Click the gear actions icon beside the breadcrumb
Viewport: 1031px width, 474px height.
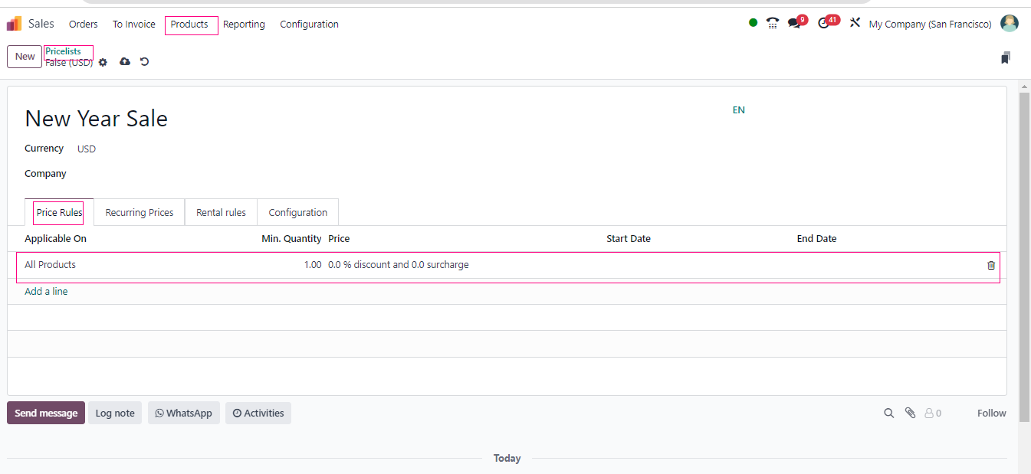point(103,62)
